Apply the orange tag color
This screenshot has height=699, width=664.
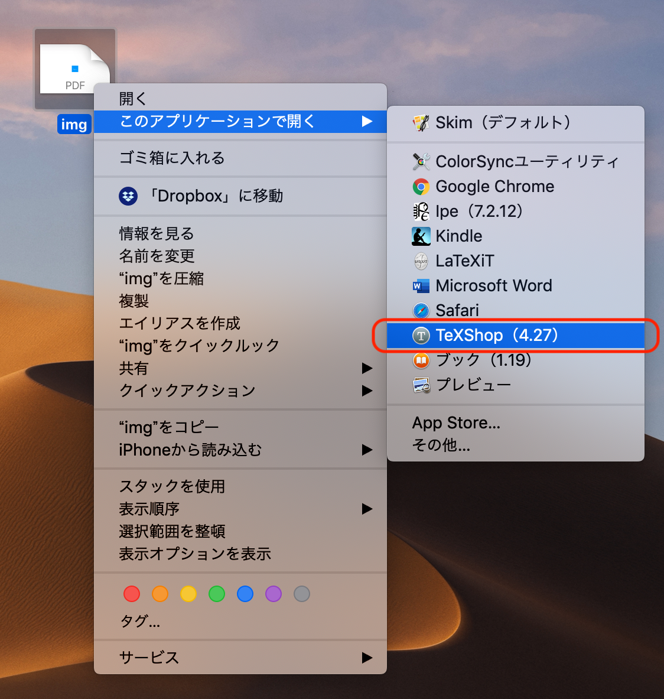pyautogui.click(x=160, y=594)
